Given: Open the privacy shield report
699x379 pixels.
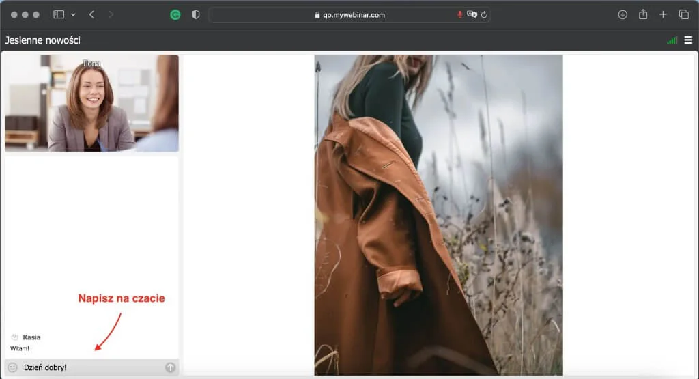Looking at the screenshot, I should (195, 15).
